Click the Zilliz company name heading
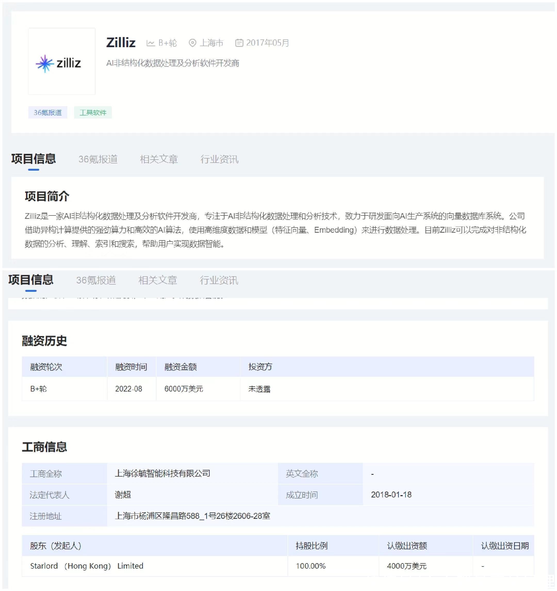This screenshot has height=591, width=557. [121, 43]
